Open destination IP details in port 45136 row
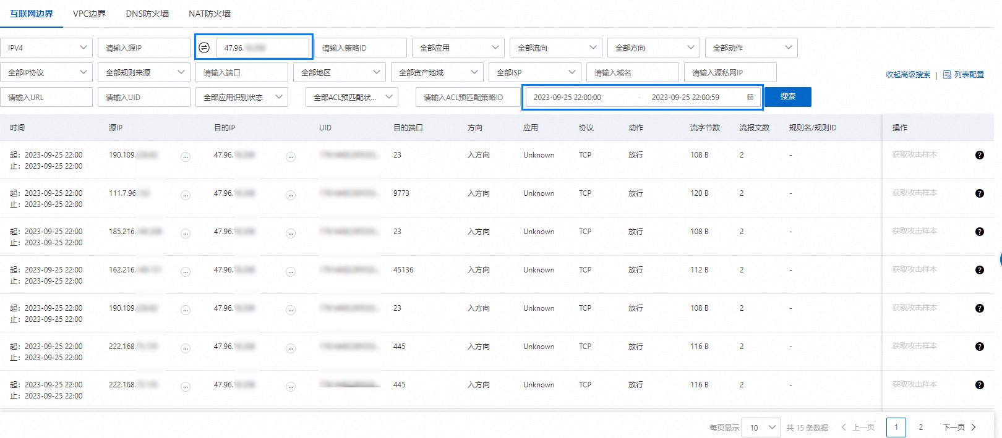This screenshot has height=438, width=1002. coord(291,272)
